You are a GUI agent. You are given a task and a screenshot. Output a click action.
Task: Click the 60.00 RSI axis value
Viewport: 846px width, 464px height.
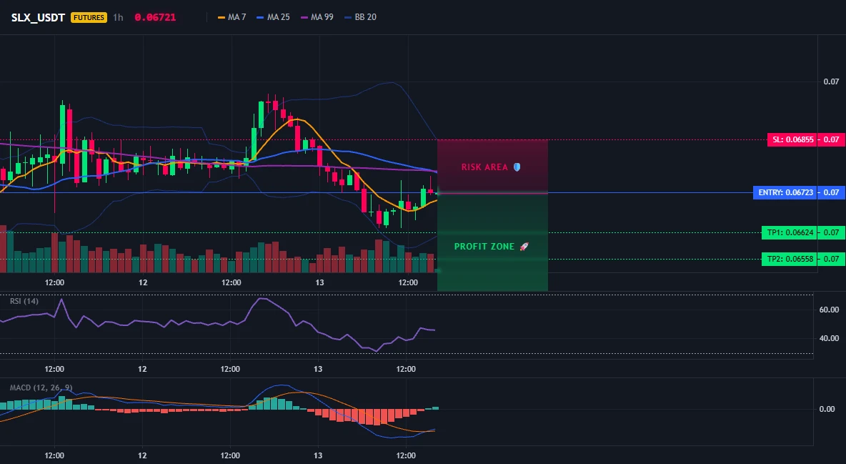tap(830, 310)
